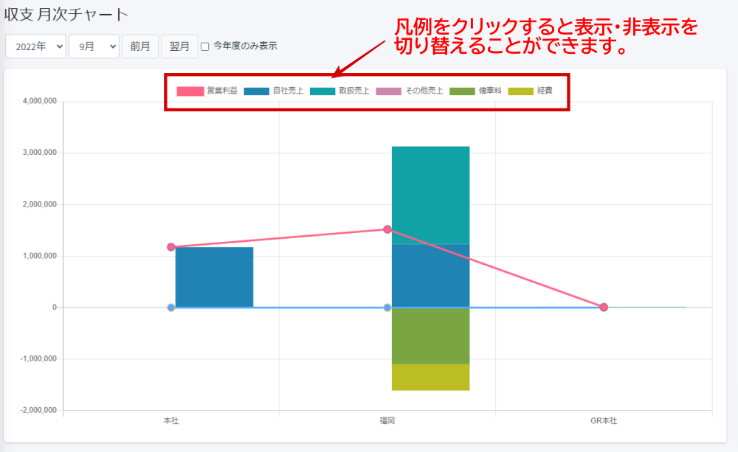Click the 経費 legend item
This screenshot has height=452, width=738.
pos(522,91)
